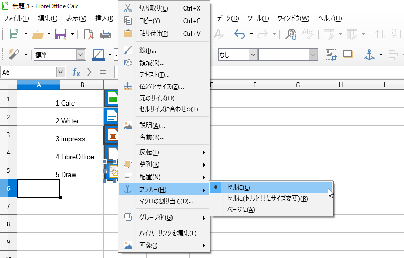Click column header G
This screenshot has width=404, height=258.
pyautogui.click(x=297, y=85)
